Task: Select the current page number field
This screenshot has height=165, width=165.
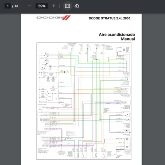Action: tap(8, 6)
